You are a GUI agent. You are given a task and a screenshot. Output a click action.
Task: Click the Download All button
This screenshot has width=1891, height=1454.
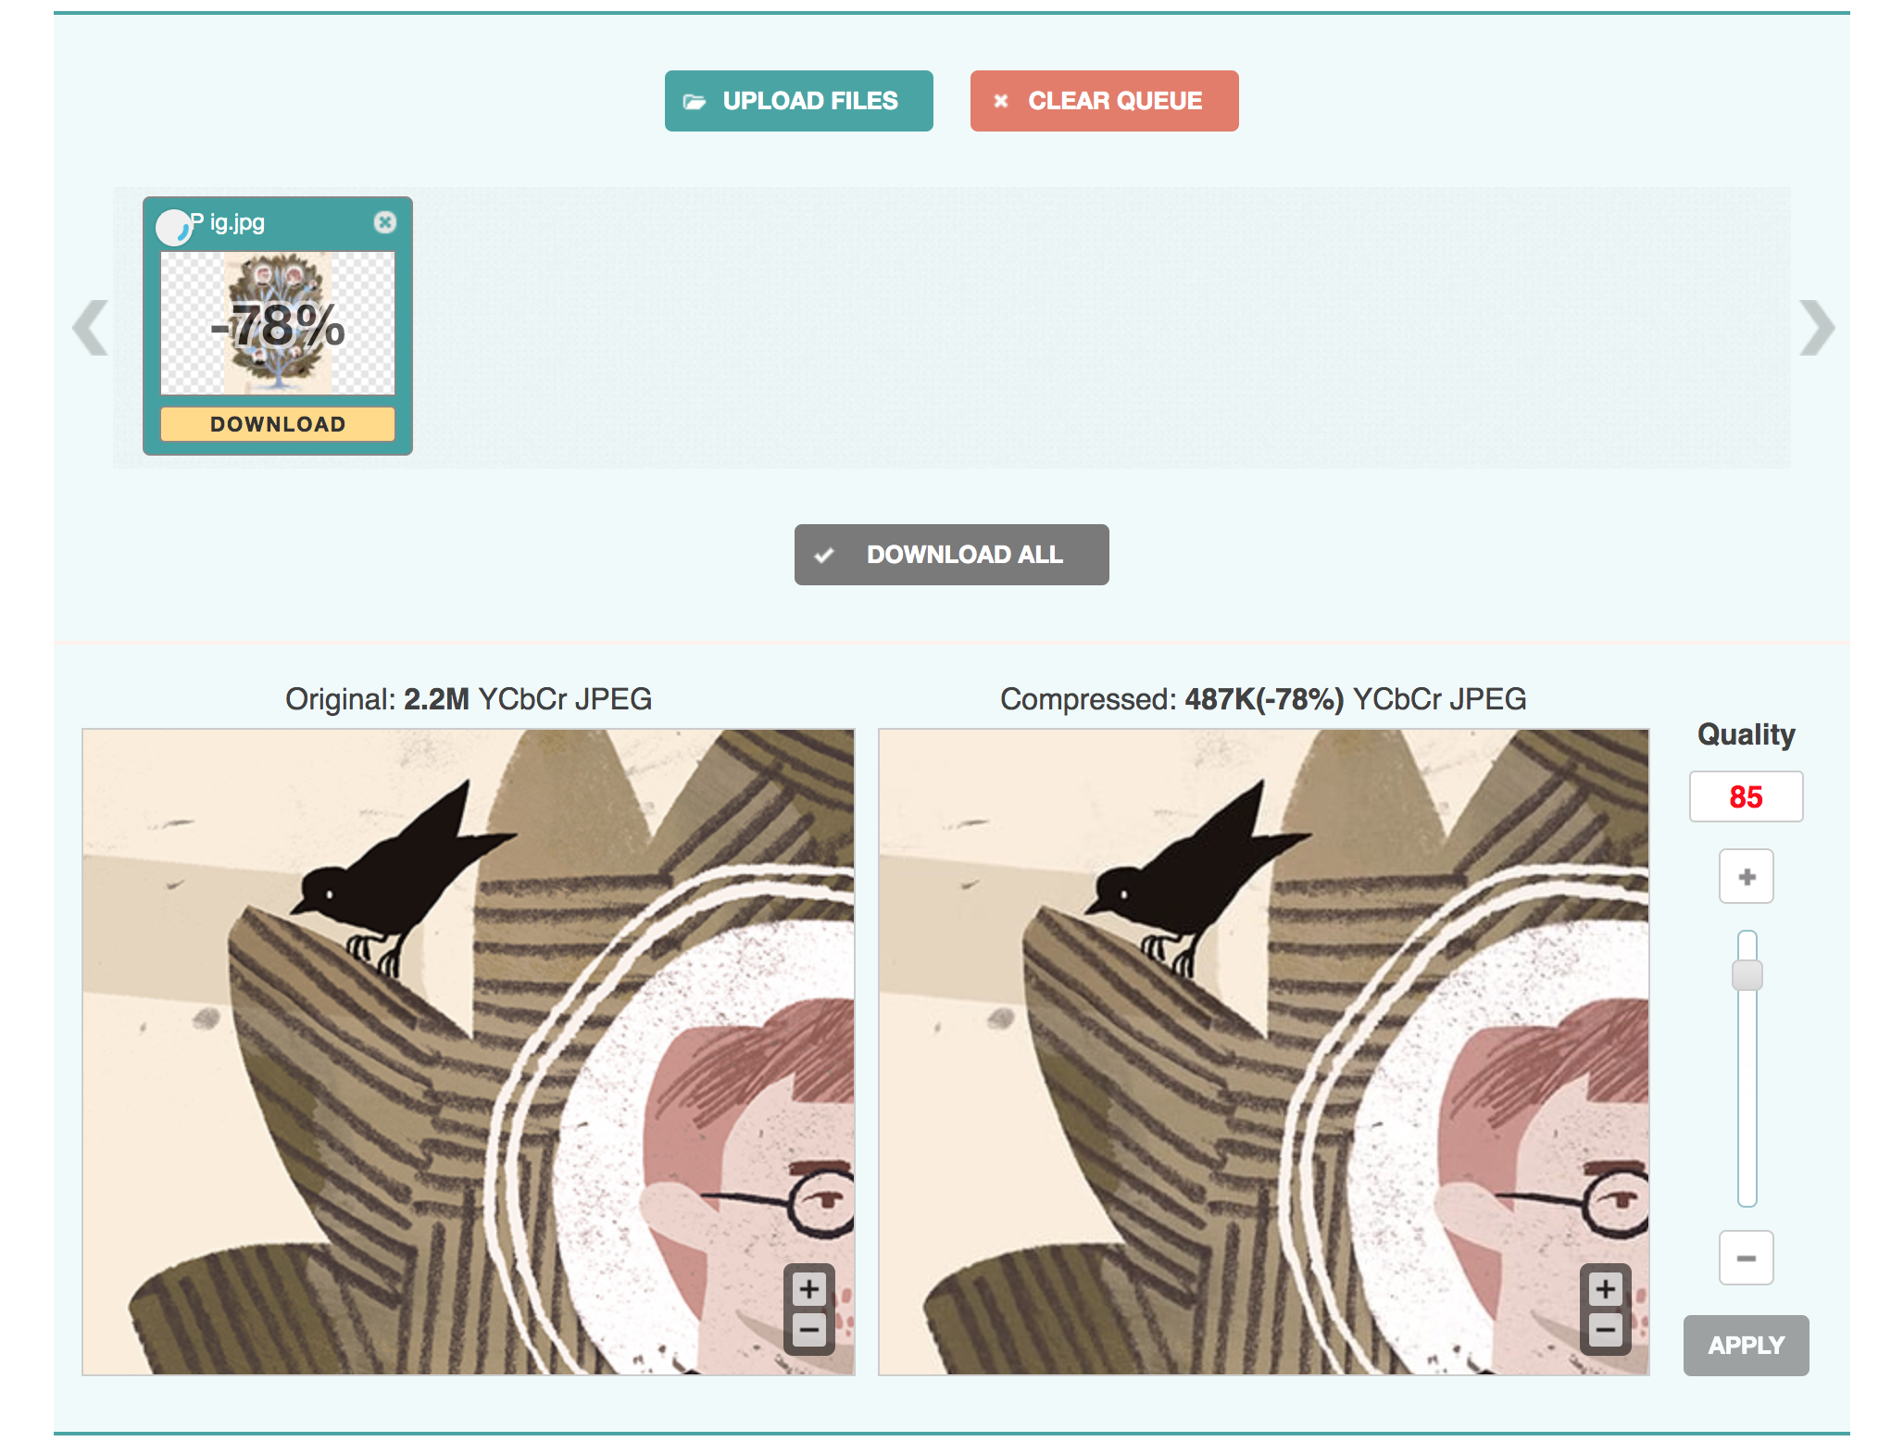tap(951, 555)
